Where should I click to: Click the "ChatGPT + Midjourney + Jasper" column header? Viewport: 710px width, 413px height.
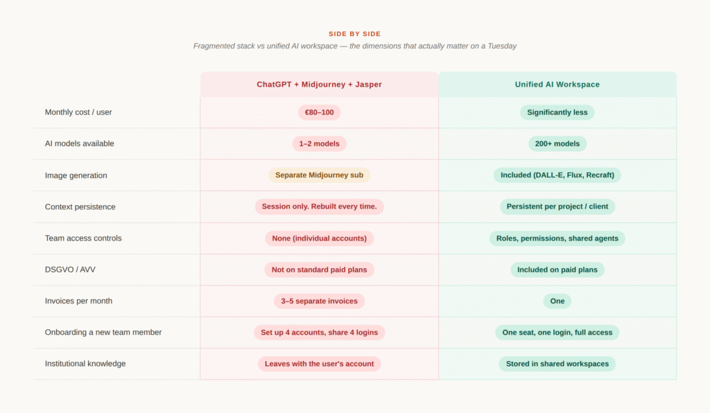(319, 85)
